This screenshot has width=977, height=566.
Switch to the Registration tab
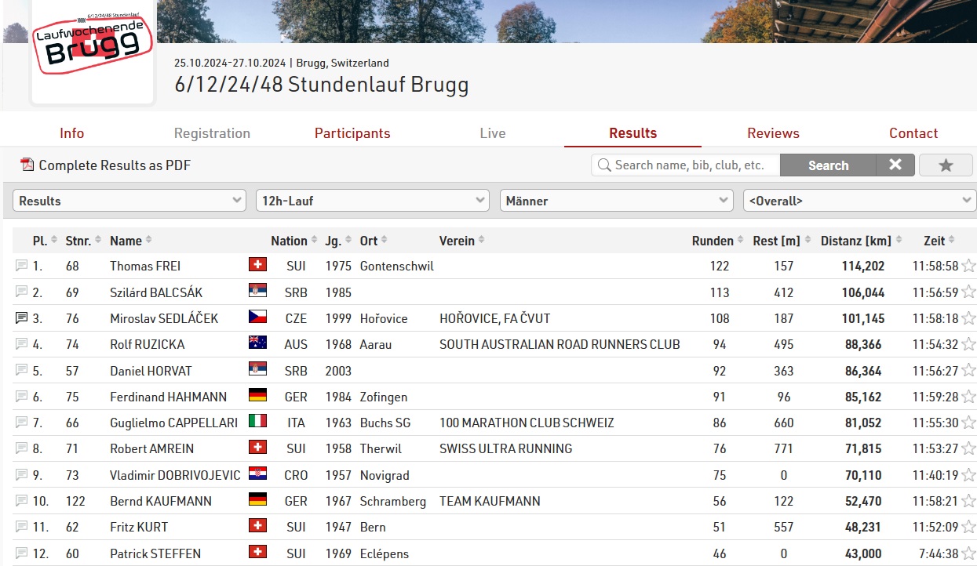212,133
